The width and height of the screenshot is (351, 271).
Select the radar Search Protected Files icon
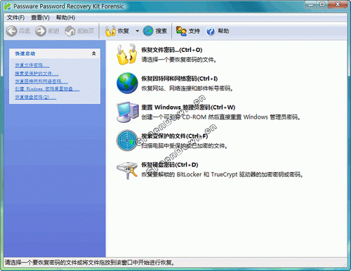pos(127,140)
